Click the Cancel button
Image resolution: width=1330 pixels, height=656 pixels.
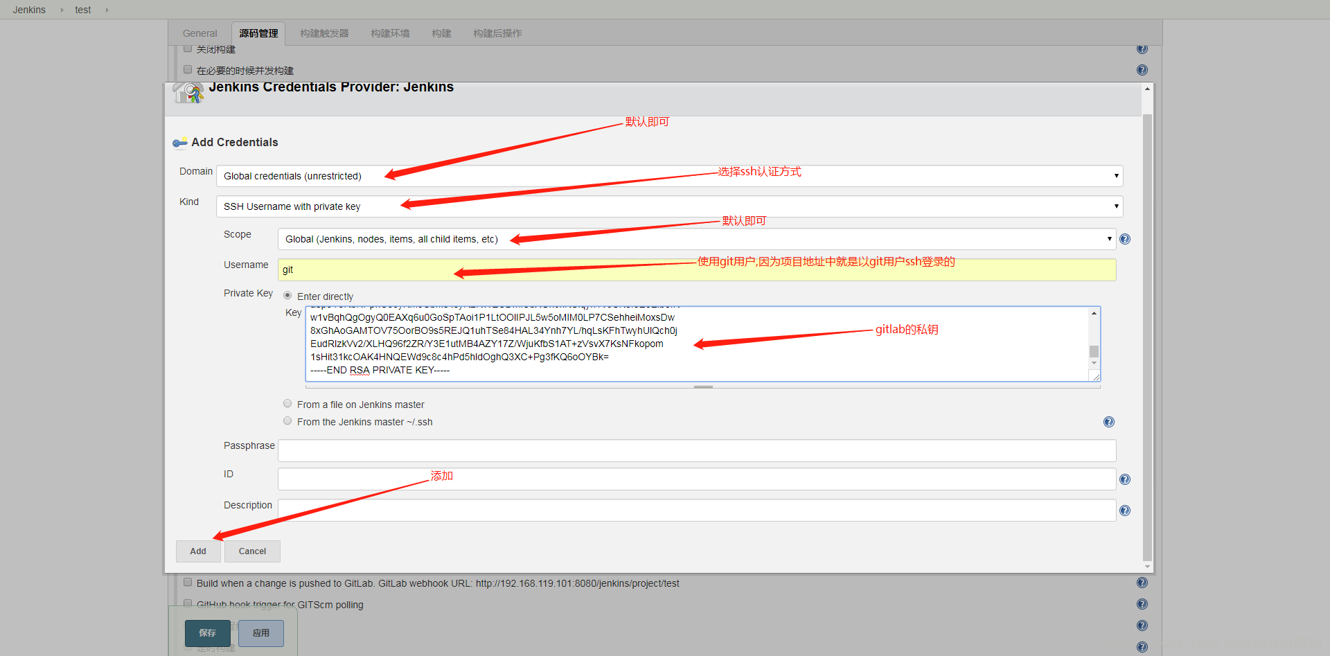[252, 551]
